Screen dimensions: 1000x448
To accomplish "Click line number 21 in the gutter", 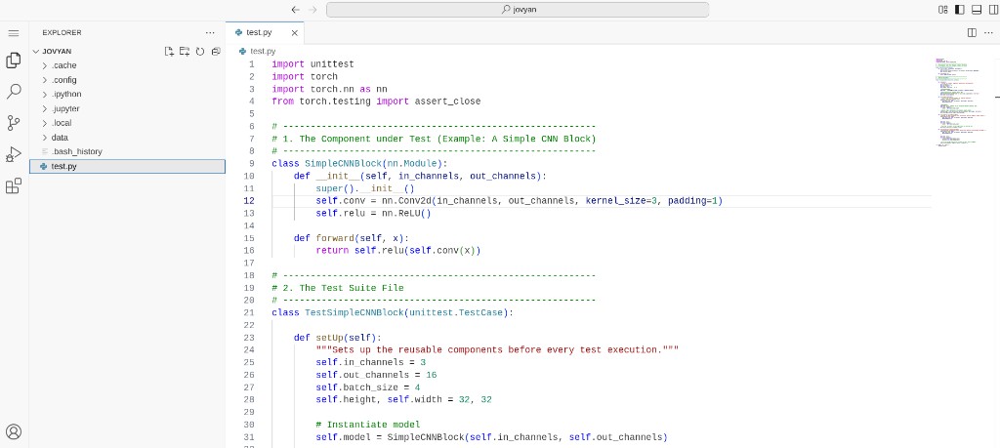I will click(249, 313).
